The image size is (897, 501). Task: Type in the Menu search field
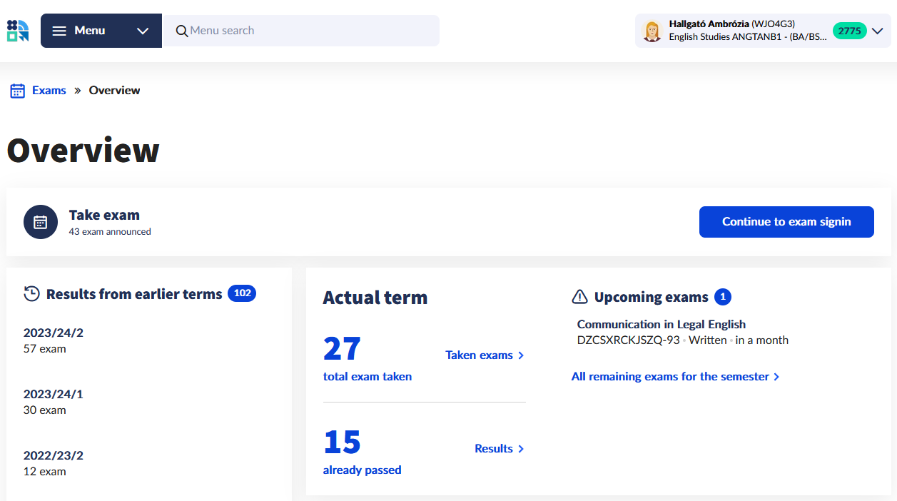(307, 31)
